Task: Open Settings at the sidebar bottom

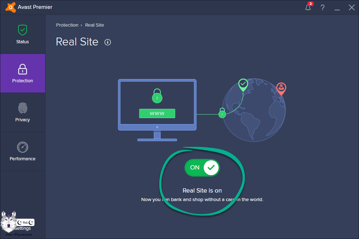Action: tap(22, 228)
